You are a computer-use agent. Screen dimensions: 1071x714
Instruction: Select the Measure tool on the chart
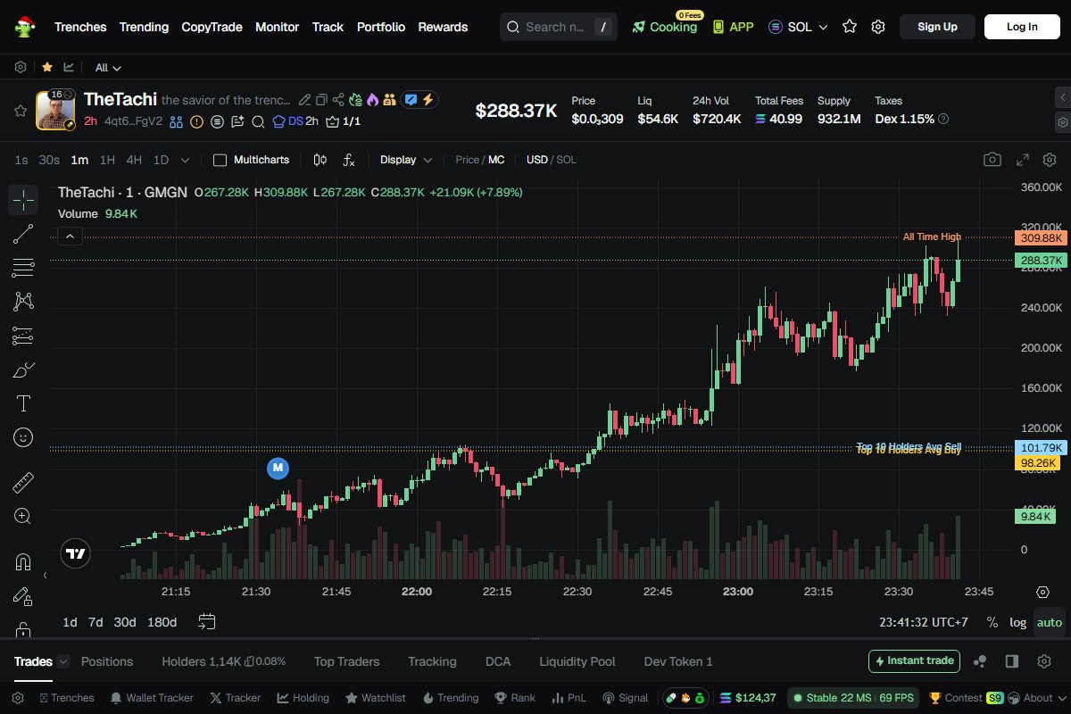coord(23,481)
